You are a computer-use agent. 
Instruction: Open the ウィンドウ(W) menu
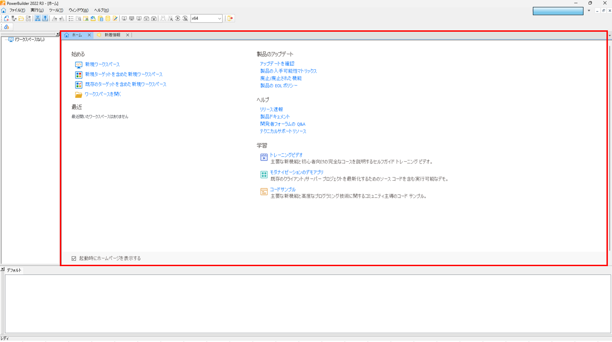78,10
